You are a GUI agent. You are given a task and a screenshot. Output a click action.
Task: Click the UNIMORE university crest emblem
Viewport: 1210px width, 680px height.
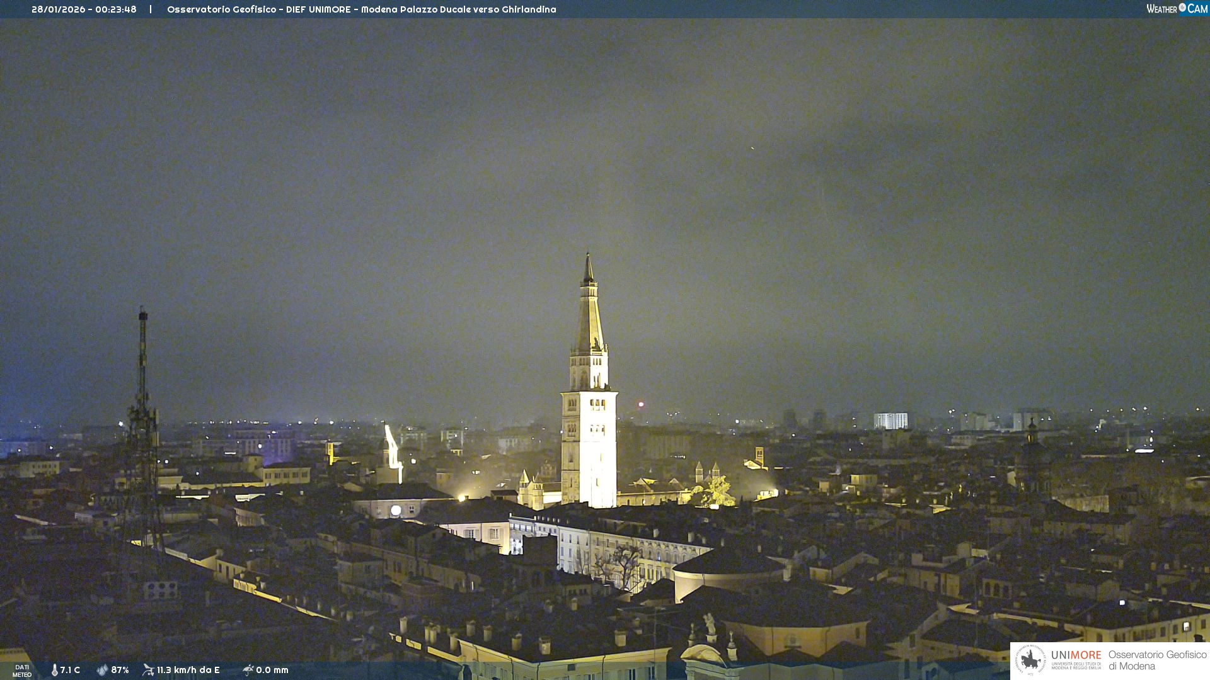point(1030,660)
